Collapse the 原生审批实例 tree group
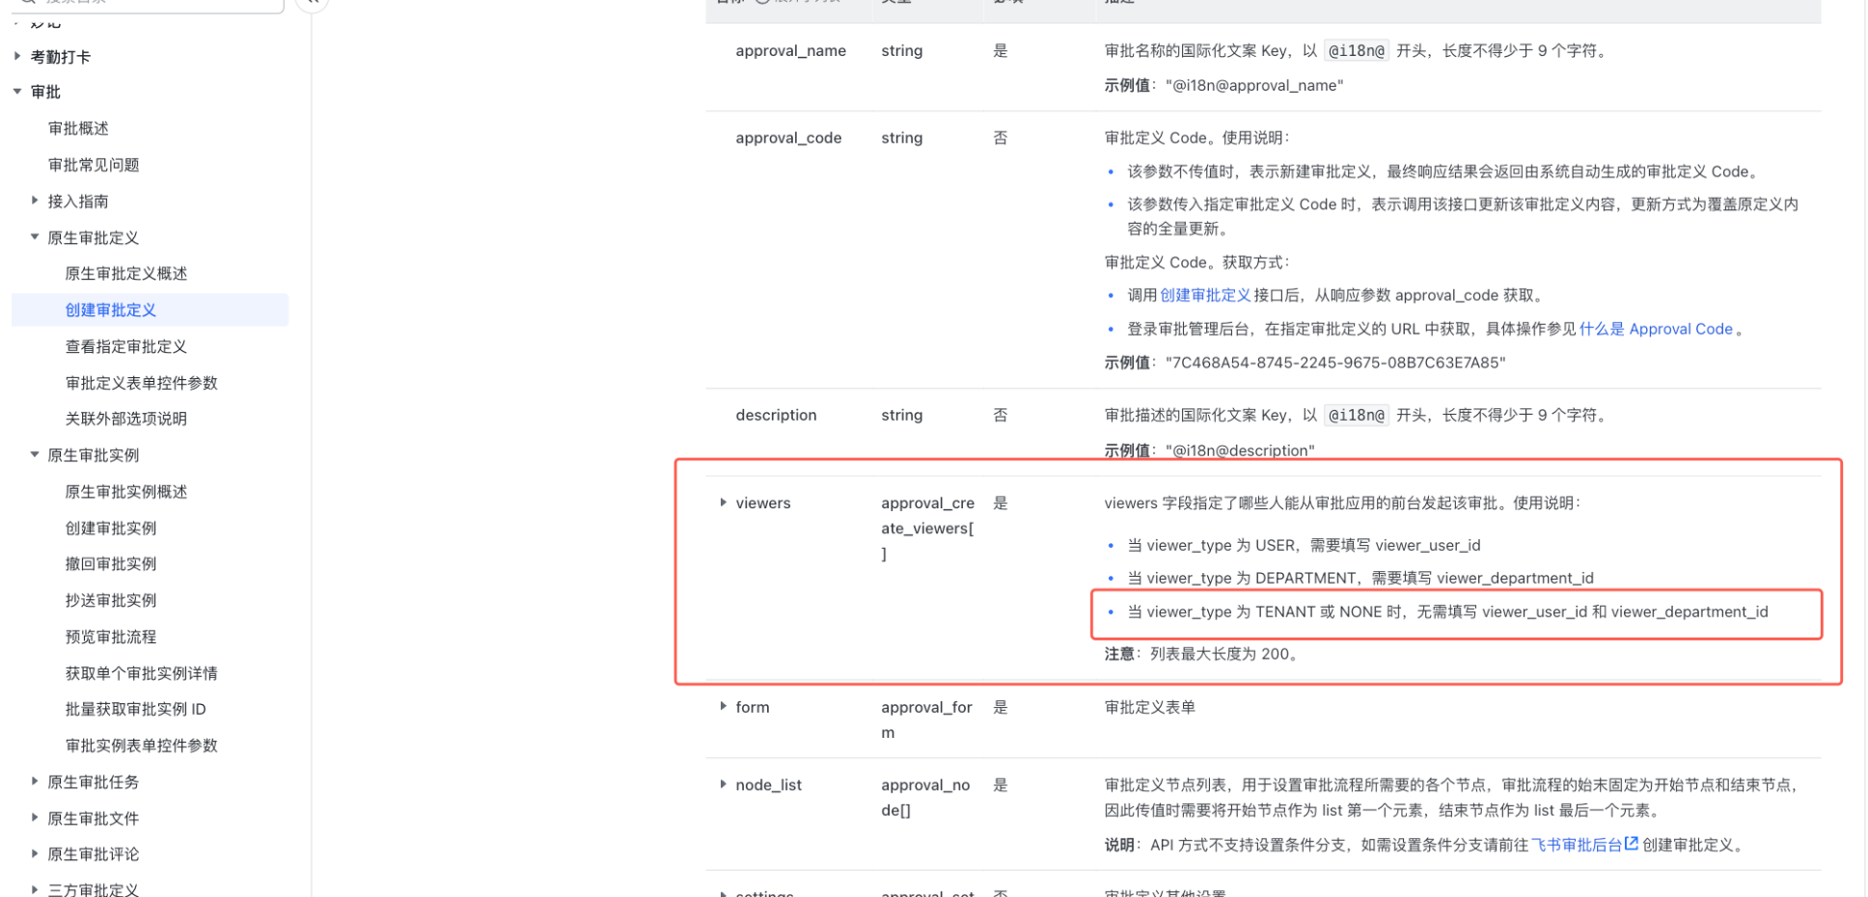Image resolution: width=1868 pixels, height=897 pixels. [35, 454]
